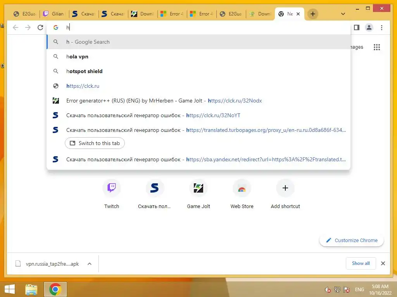Open the side panel icon
Viewport: 397px width, 297px height.
coord(357,27)
